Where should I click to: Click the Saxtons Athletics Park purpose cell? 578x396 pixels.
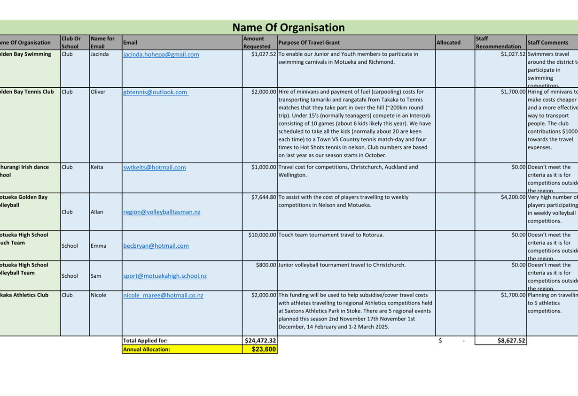pyautogui.click(x=356, y=313)
